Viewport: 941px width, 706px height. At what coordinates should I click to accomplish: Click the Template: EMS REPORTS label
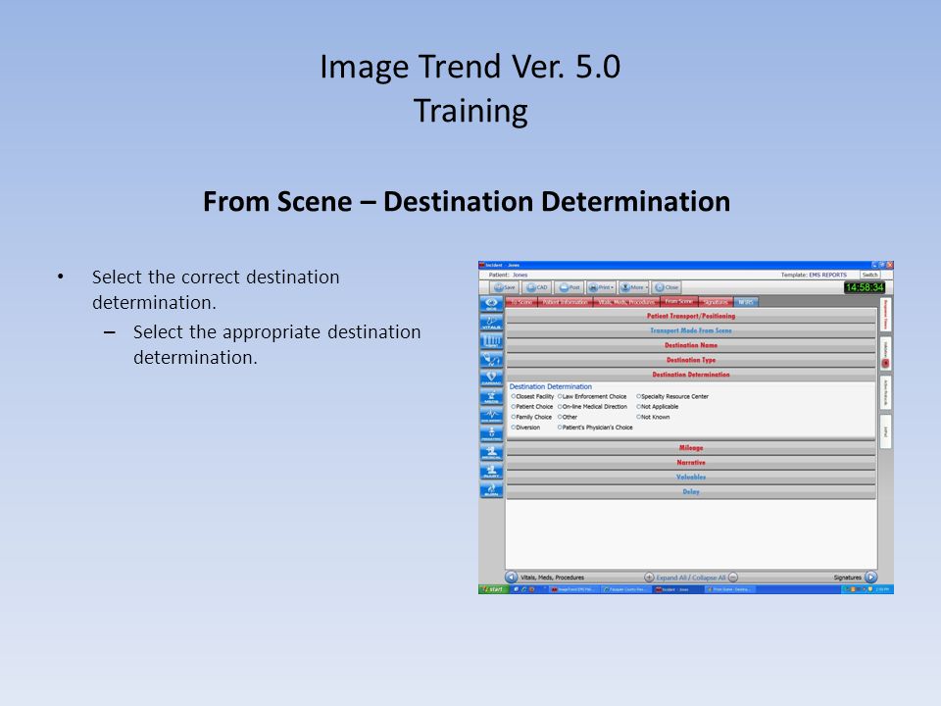[x=814, y=275]
